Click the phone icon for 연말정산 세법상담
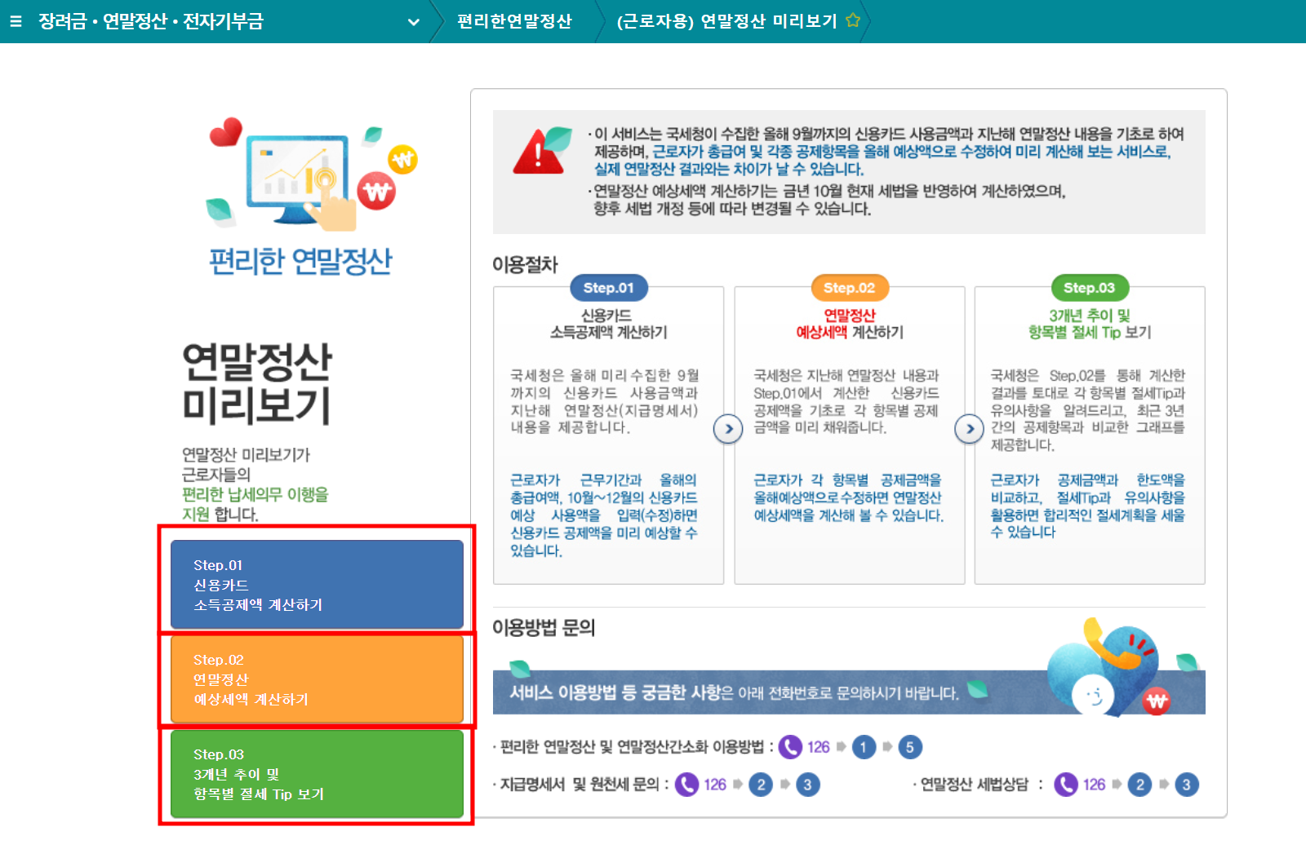This screenshot has height=849, width=1306. coord(1065,784)
